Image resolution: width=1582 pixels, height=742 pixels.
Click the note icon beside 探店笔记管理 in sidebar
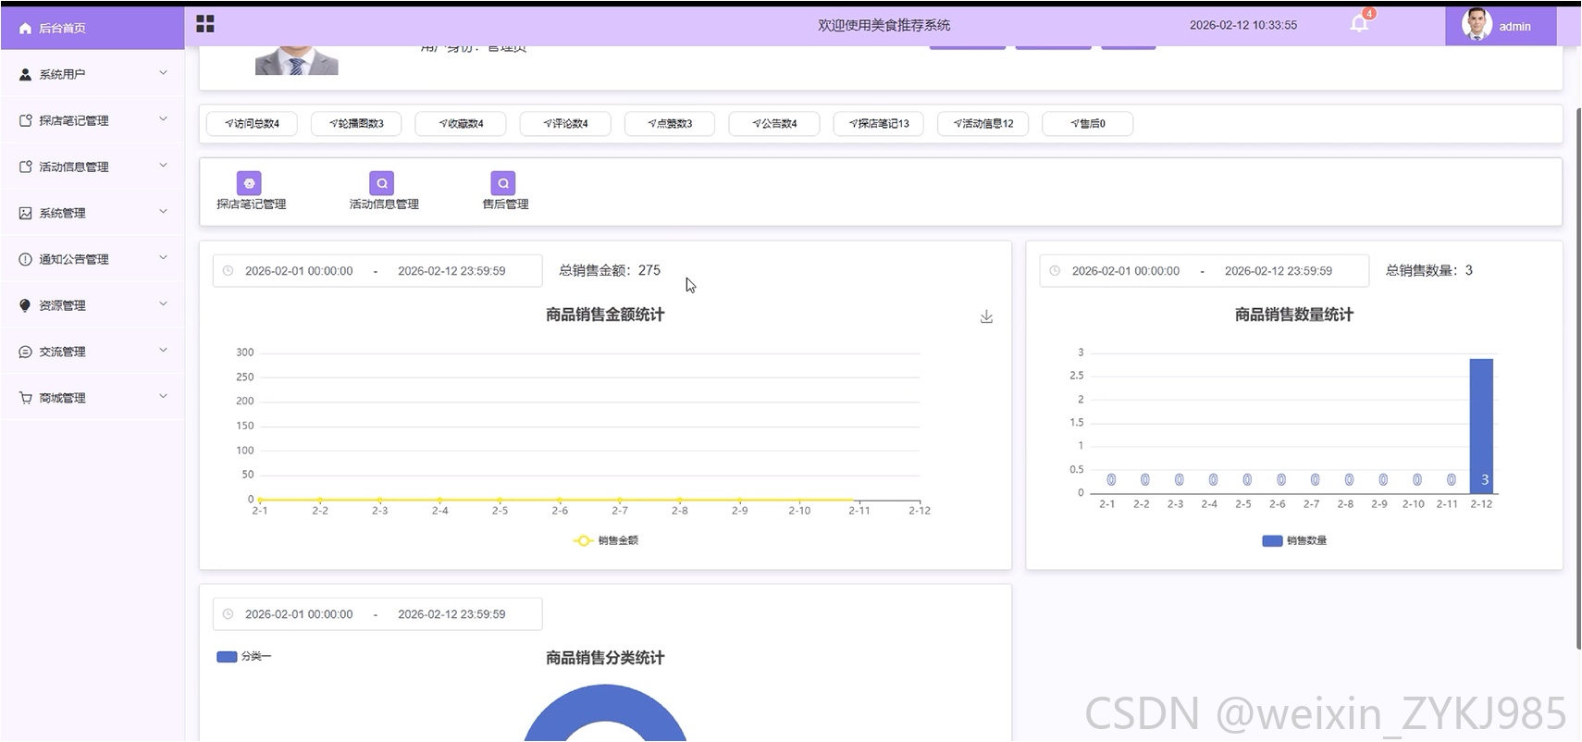[x=25, y=120]
